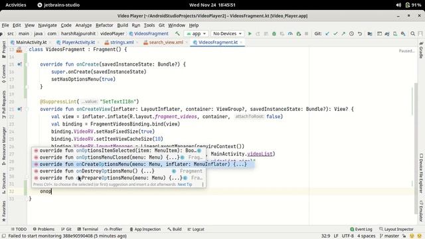Viewport: 425px width, 239px height.
Task: Open the app run configuration dropdown
Action: (196, 34)
